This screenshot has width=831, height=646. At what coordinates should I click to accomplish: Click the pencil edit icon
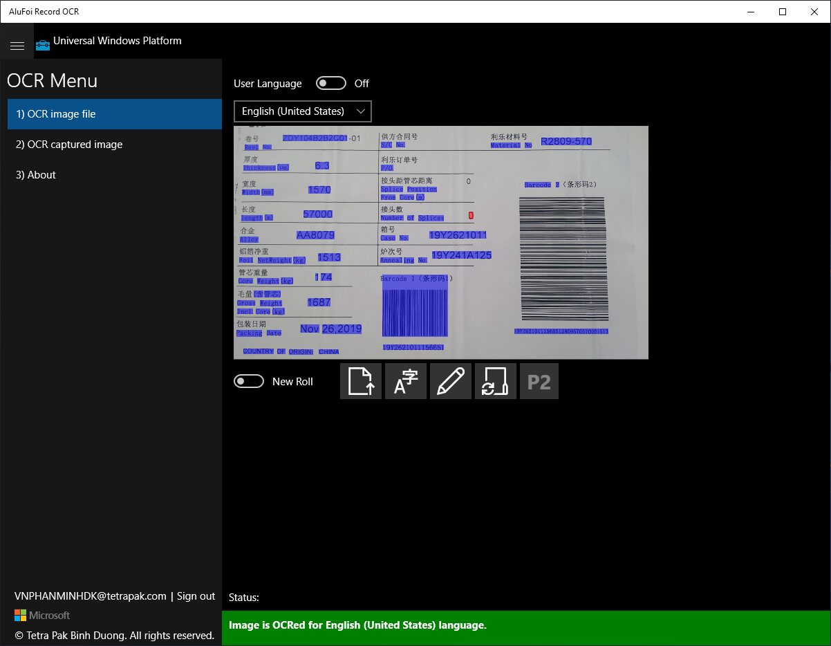click(451, 381)
